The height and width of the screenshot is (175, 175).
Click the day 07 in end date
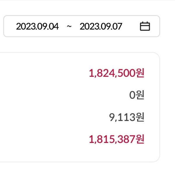(117, 27)
